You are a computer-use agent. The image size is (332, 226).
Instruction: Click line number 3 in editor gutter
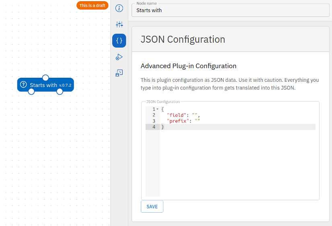point(154,121)
